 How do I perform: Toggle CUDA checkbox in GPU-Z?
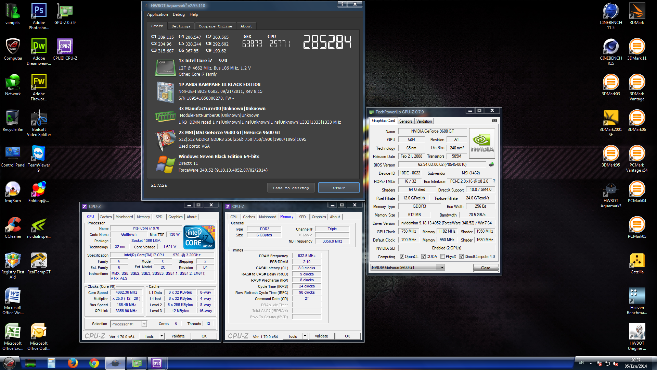point(423,257)
